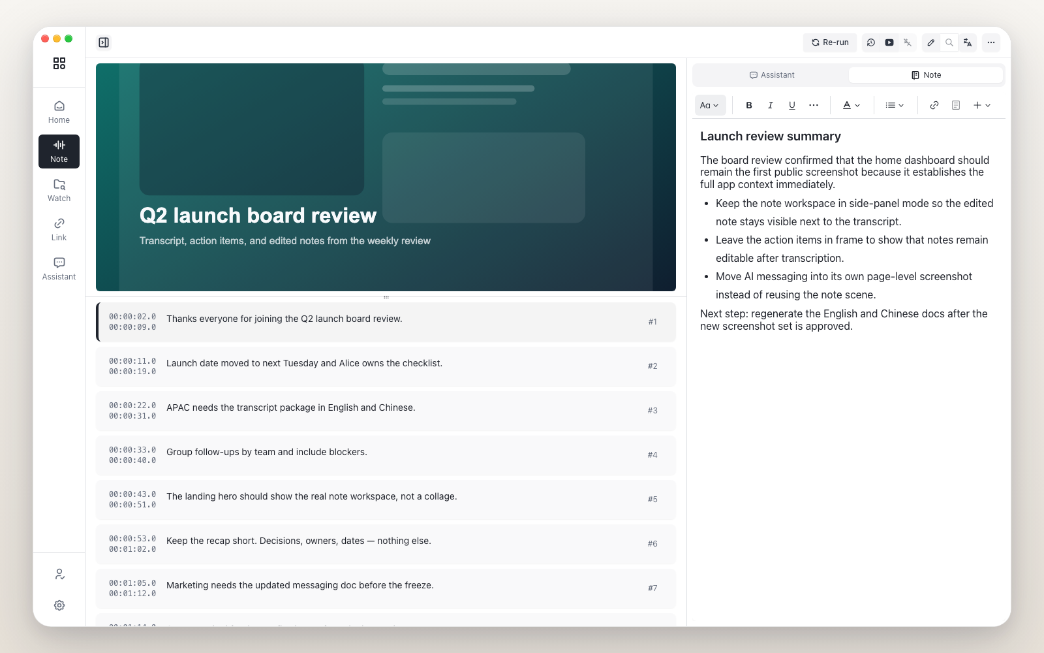Click the document template icon in note toolbar
1044x653 pixels.
pos(956,105)
